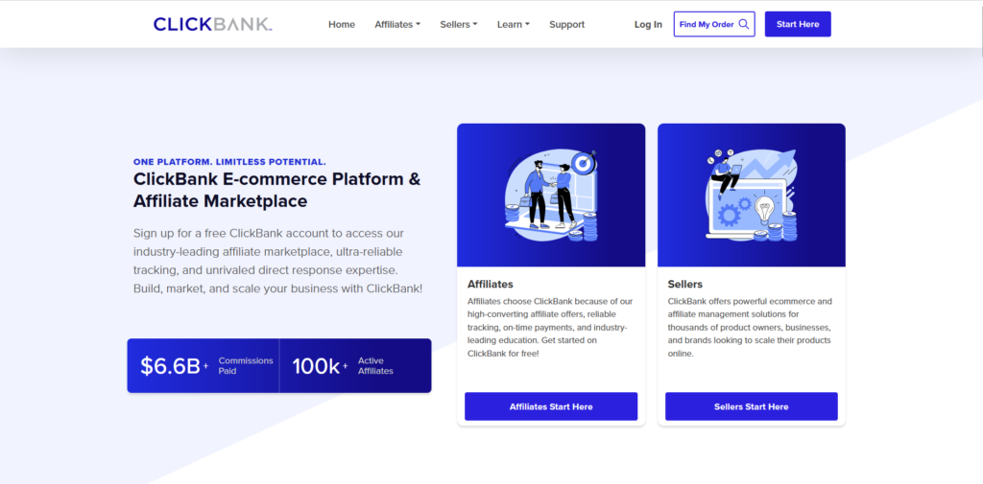Screen dimensions: 983x484
Task: Click the Log In link
Action: 648,24
